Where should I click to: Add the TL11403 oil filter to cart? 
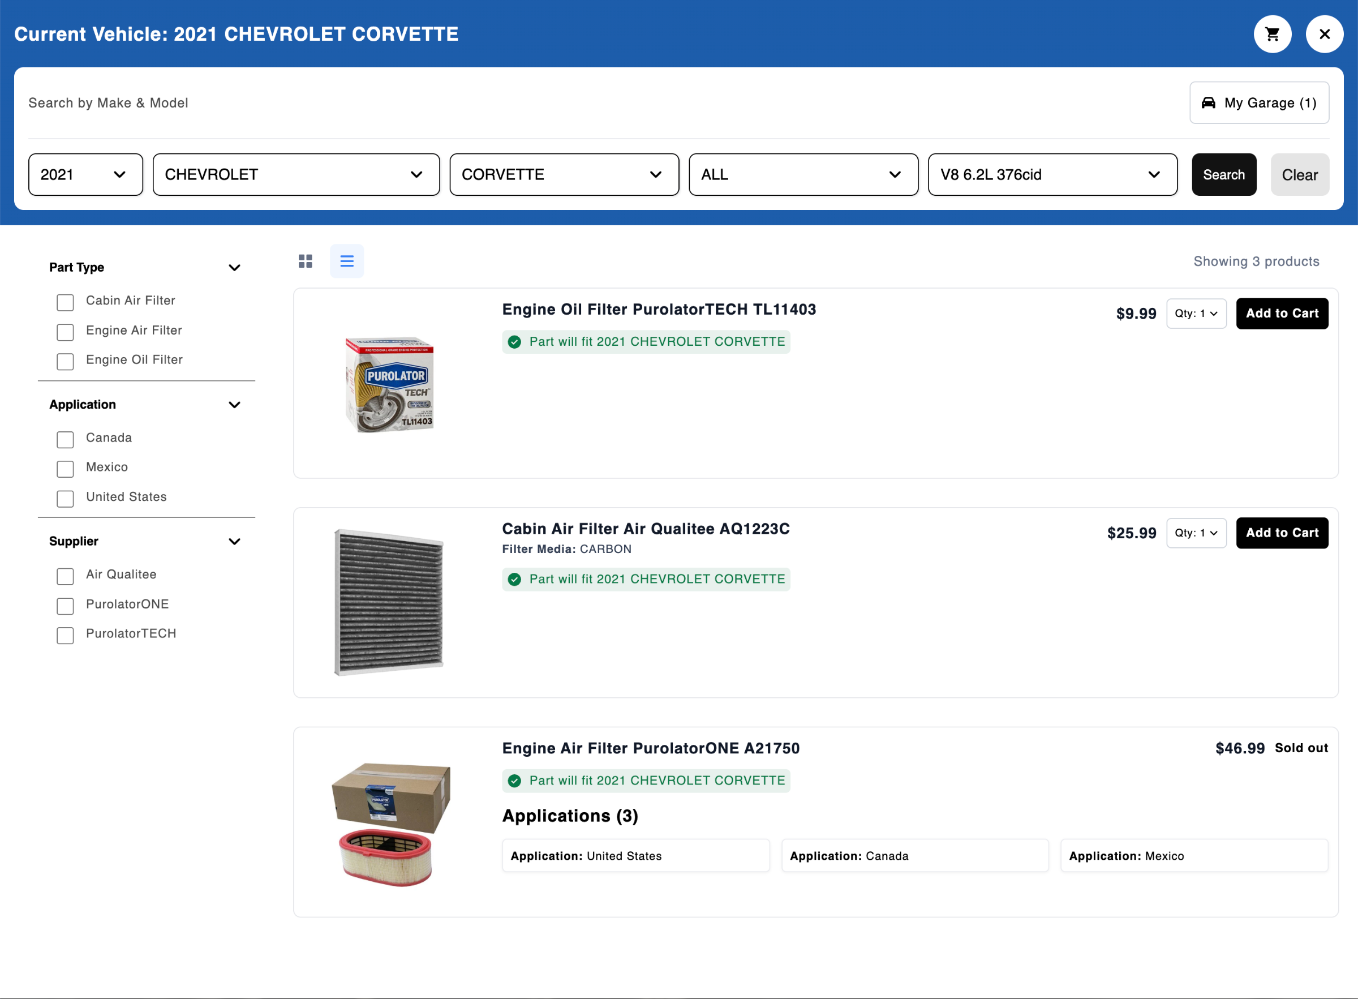point(1282,313)
